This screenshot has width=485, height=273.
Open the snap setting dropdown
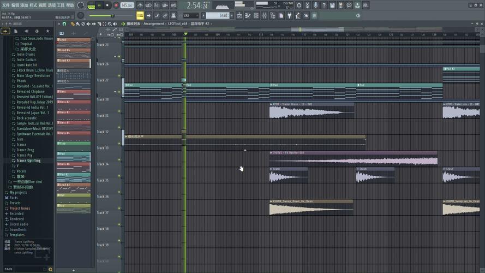[190, 15]
